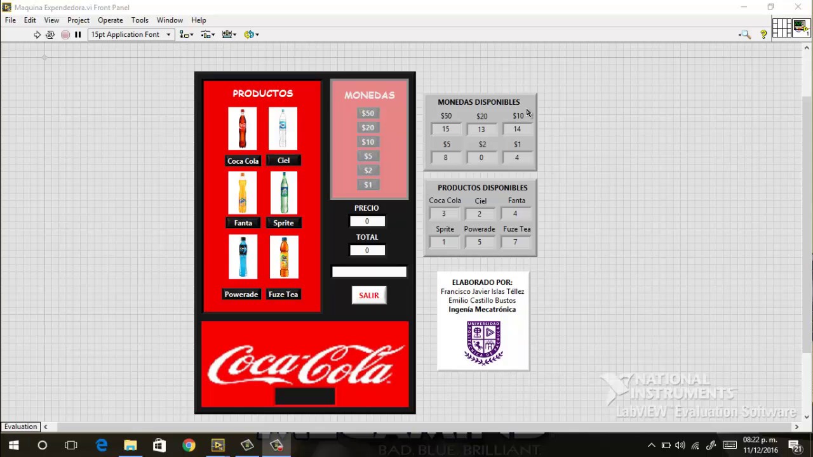Click the Powerade stock value 5
Screen dimensions: 813x457
(480, 242)
